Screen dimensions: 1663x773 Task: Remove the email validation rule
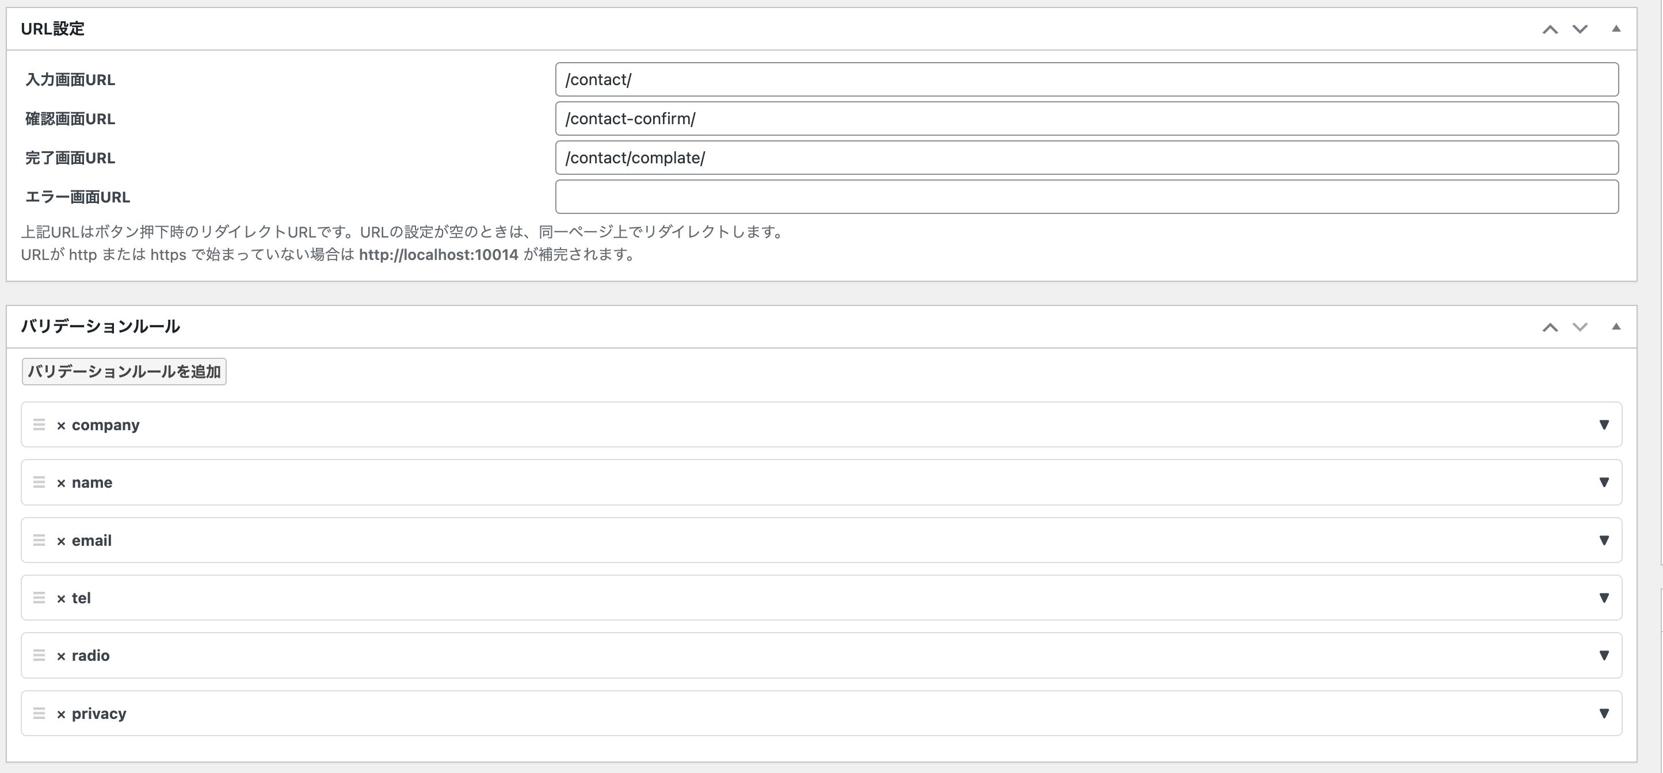pyautogui.click(x=60, y=541)
